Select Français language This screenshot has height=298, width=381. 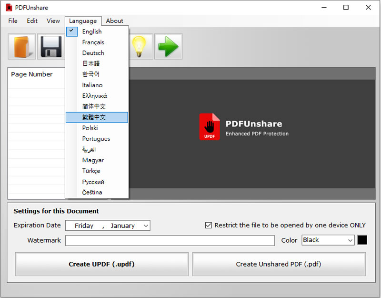[x=97, y=42]
